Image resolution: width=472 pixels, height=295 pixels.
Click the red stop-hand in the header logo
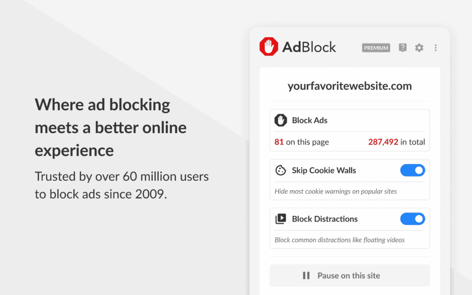[268, 46]
